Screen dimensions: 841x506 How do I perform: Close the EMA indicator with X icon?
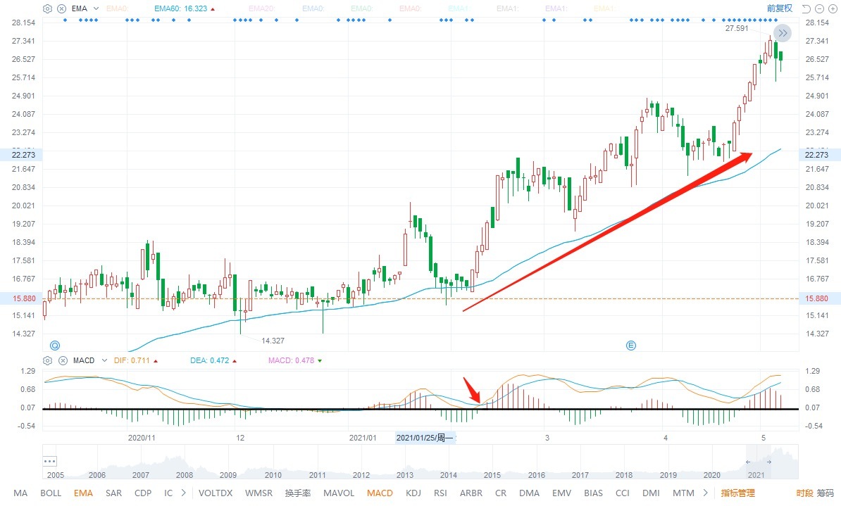(62, 8)
